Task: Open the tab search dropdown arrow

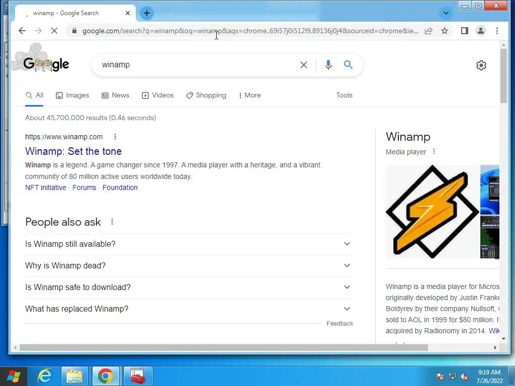Action: tap(446, 13)
